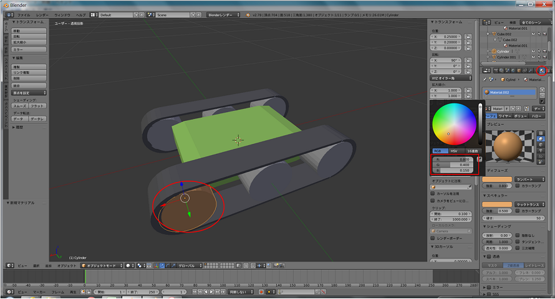Open the ファイル menu
The height and width of the screenshot is (299, 555).
point(23,14)
